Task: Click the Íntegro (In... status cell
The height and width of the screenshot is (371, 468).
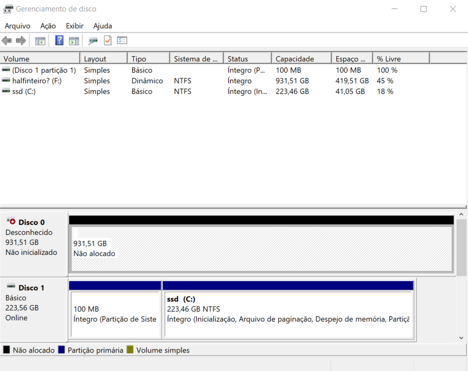Action: pyautogui.click(x=247, y=91)
